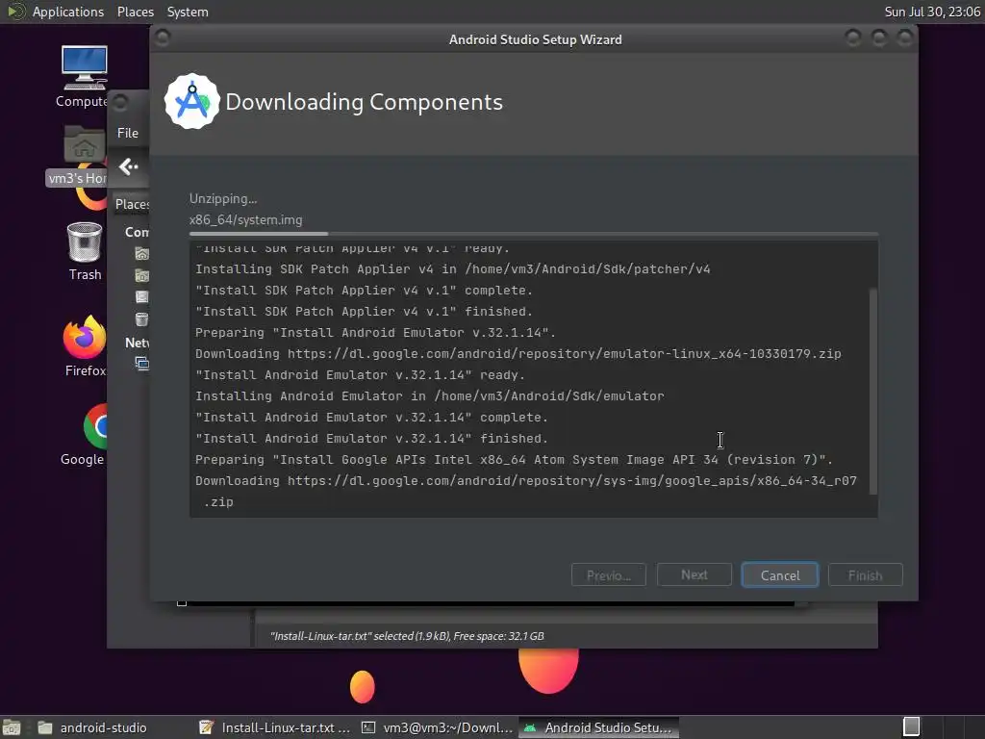Switch to android-studio taskbar window
The image size is (985, 739).
(x=93, y=727)
